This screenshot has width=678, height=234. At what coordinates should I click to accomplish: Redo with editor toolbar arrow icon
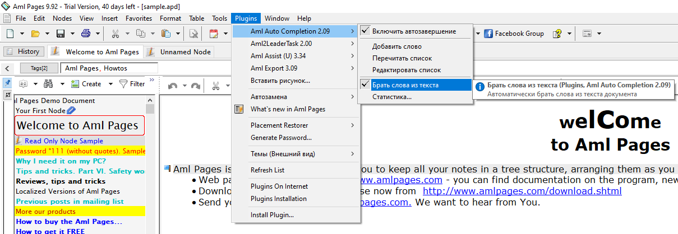[x=195, y=86]
